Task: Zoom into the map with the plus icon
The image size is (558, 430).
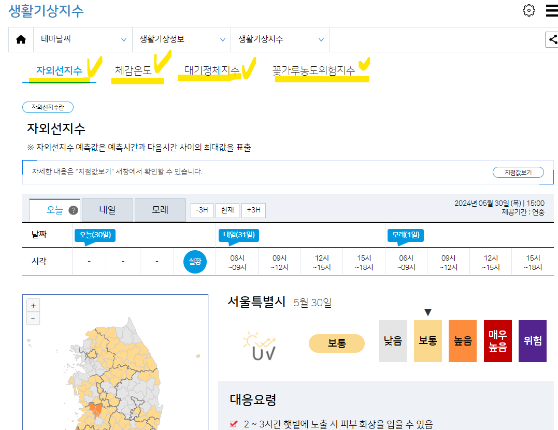Action: coord(33,305)
